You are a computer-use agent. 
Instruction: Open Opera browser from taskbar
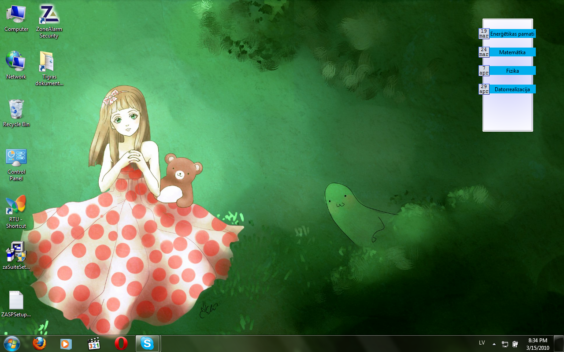click(121, 343)
